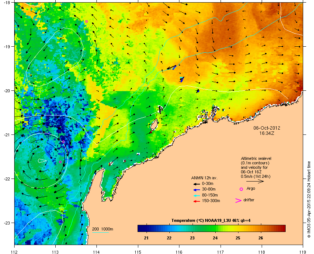
Task: Click the small island near 20.4S 115.5E
Action: 160,109
